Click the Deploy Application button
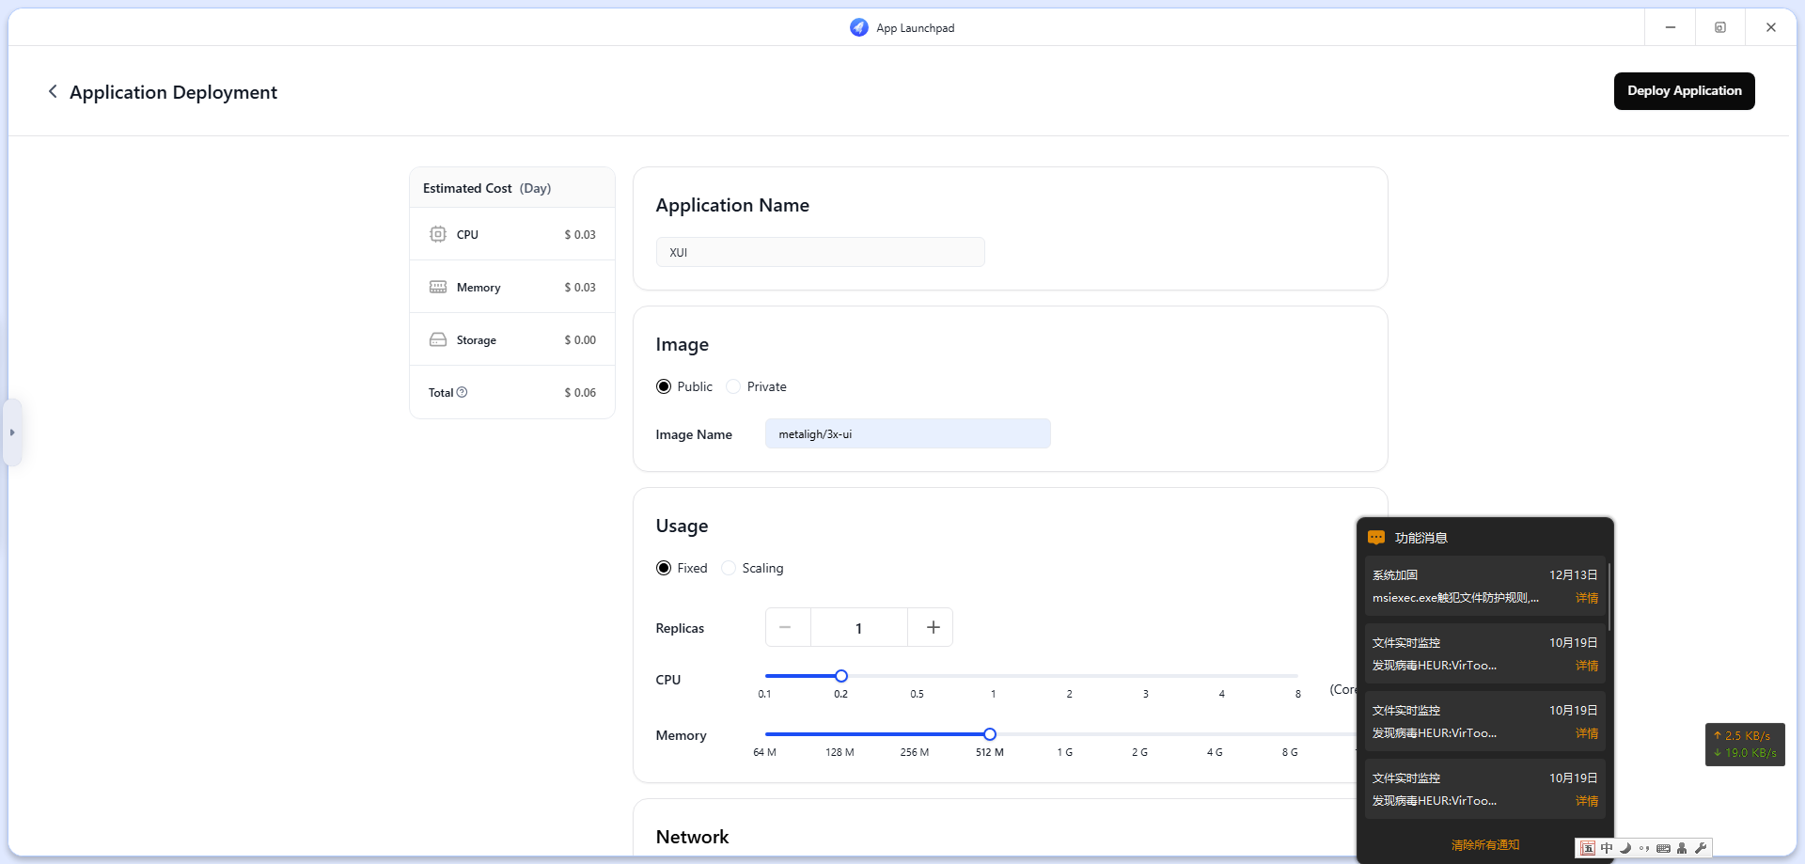The width and height of the screenshot is (1805, 864). point(1684,91)
